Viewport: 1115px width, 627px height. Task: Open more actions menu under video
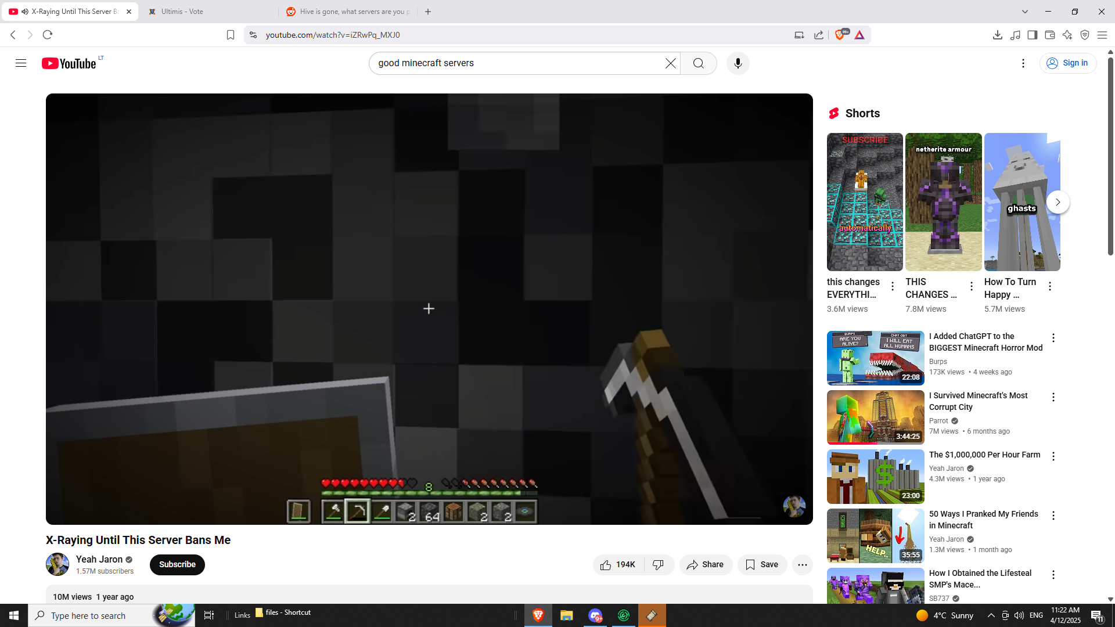point(802,564)
